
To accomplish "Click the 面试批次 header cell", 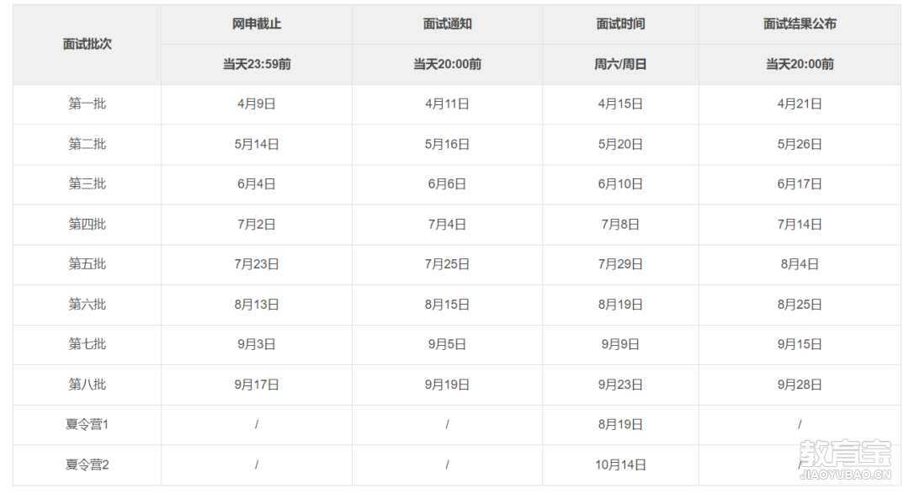I will click(87, 44).
